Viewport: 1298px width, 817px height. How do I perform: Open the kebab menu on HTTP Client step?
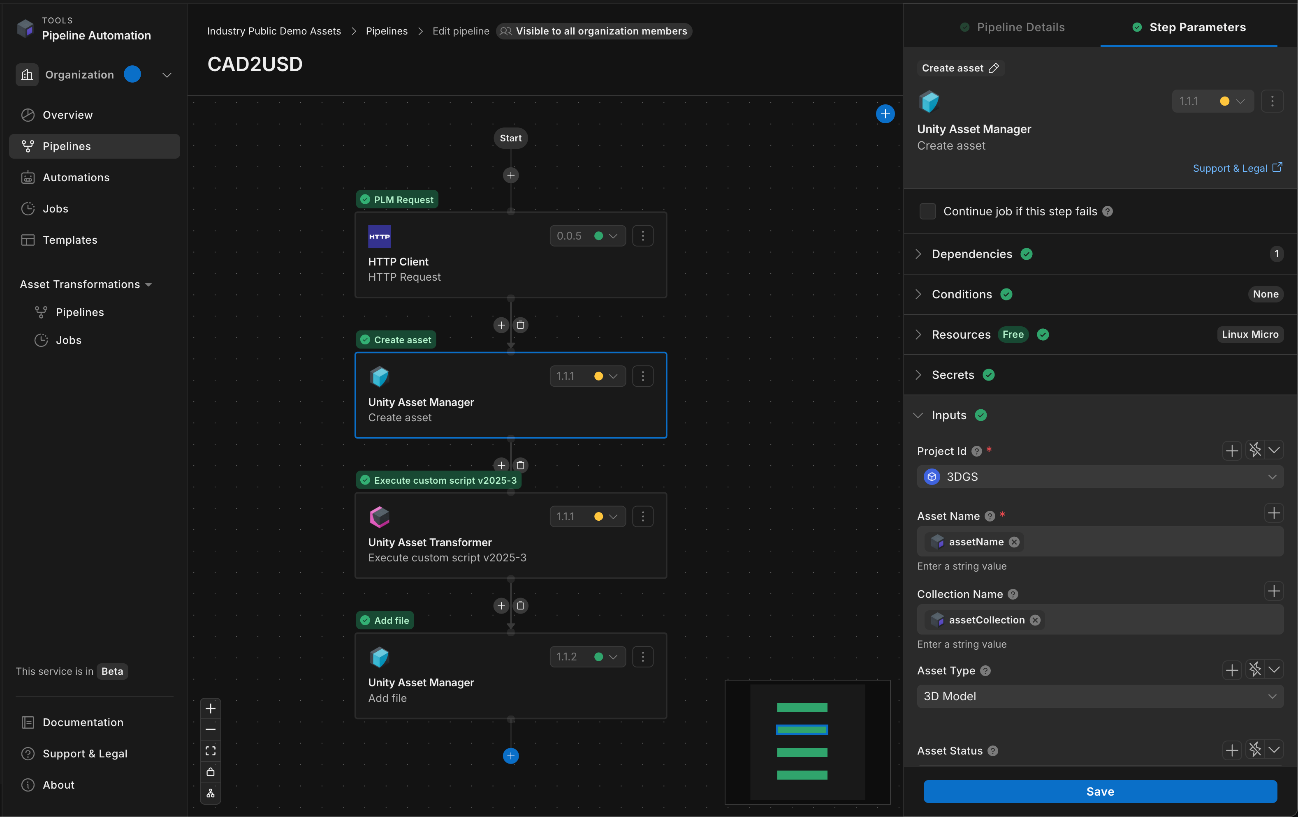point(642,236)
